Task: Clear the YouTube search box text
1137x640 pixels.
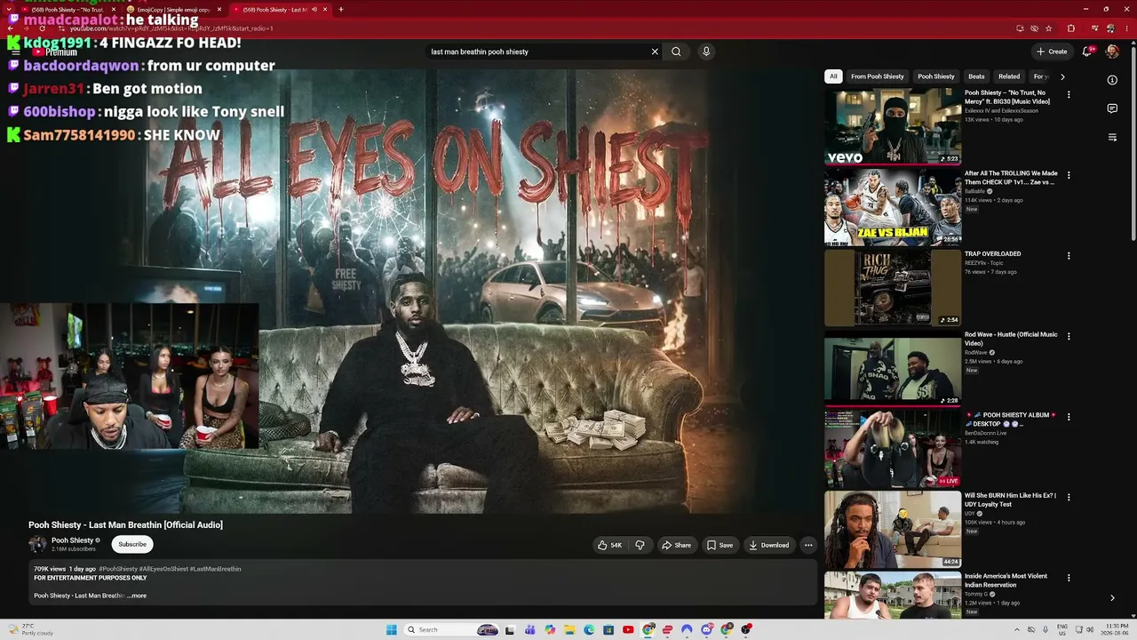Action: [x=655, y=52]
